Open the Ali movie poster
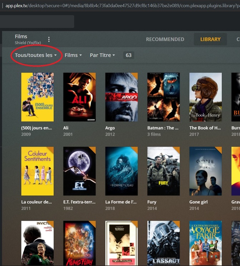Viewport: 240px width, 266px height. click(79, 97)
